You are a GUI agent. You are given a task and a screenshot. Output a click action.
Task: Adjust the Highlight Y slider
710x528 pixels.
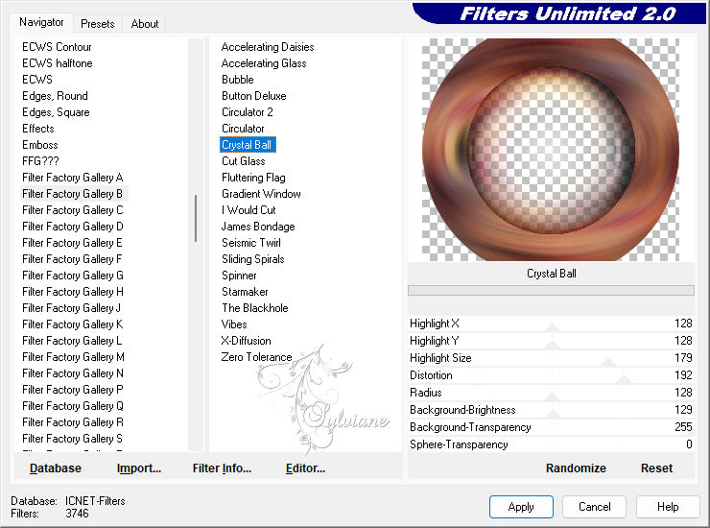[551, 341]
